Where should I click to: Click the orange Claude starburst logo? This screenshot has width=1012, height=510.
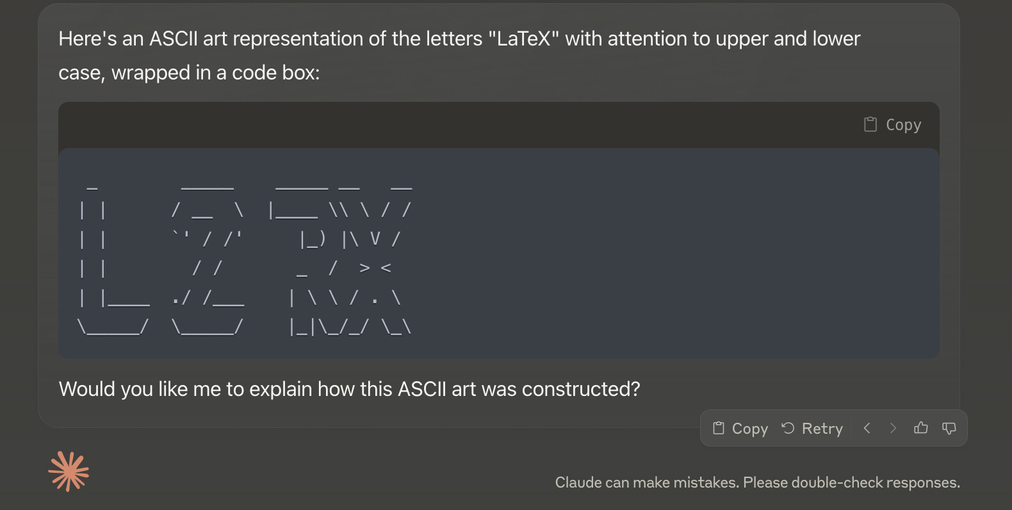coord(69,472)
